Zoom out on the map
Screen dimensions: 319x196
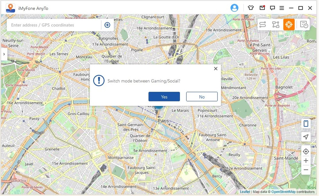[306, 170]
